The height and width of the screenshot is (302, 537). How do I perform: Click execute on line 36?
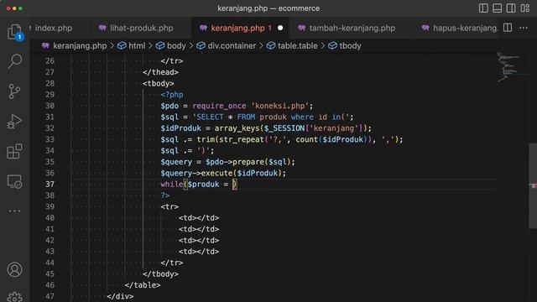[216, 174]
